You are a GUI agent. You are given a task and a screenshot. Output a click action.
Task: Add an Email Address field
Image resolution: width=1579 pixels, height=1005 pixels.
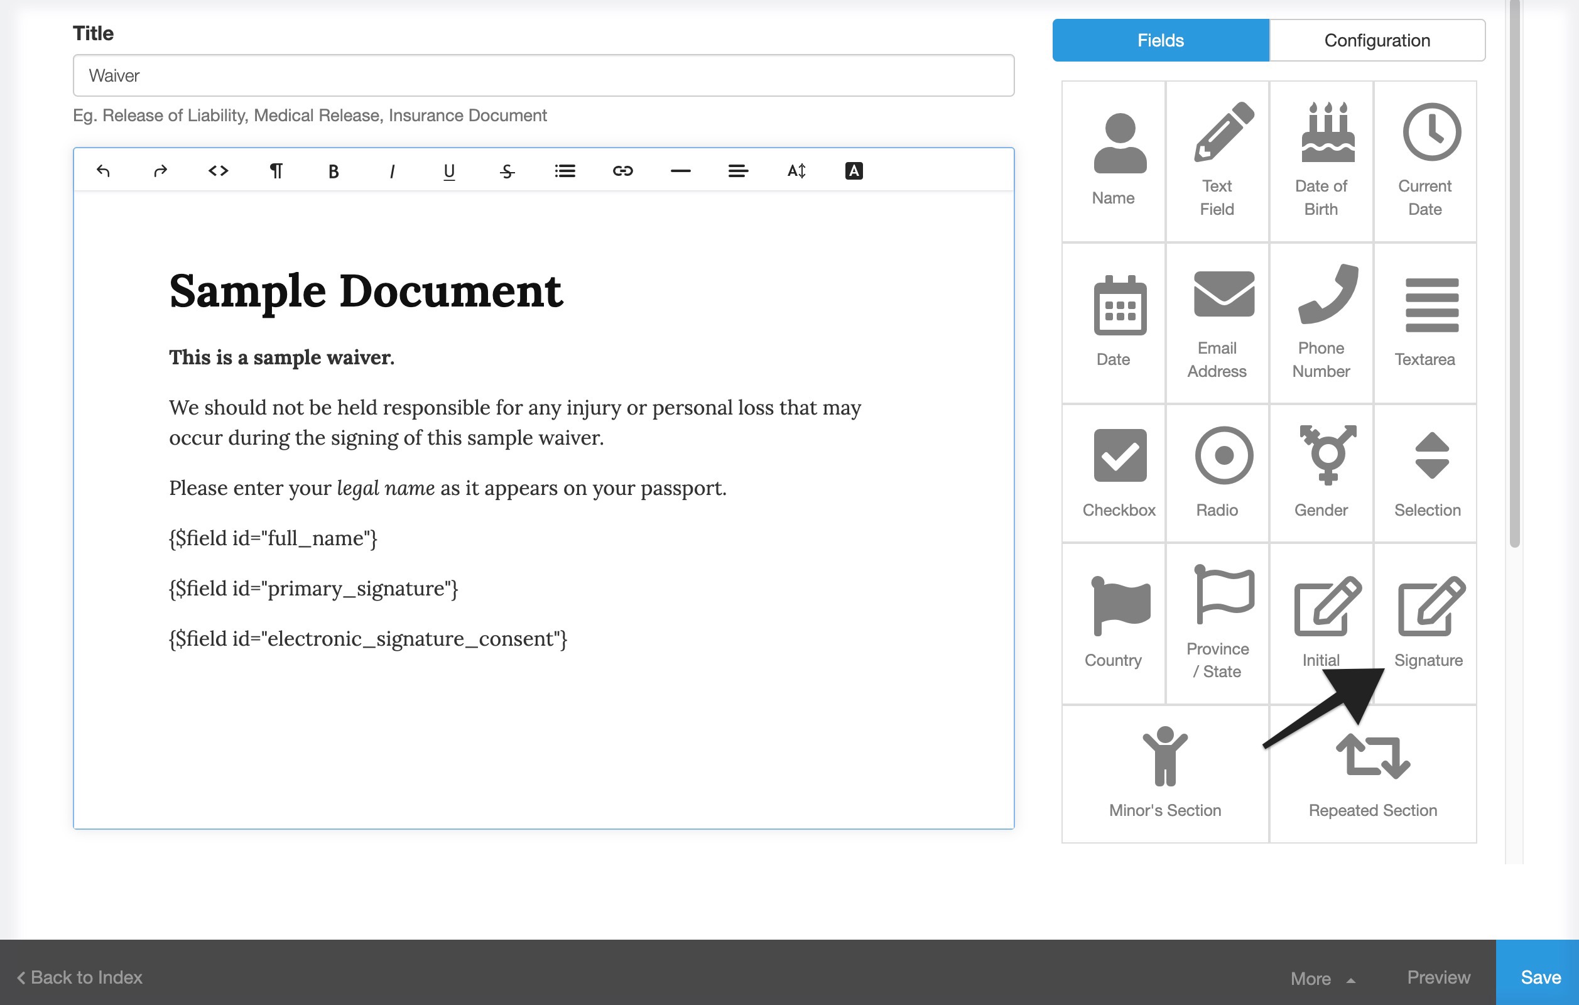coord(1217,323)
